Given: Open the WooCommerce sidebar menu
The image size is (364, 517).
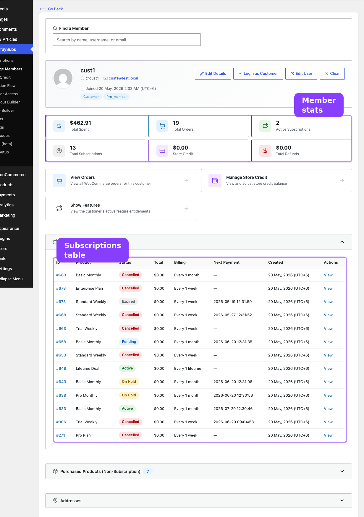Looking at the screenshot, I should tap(16, 175).
